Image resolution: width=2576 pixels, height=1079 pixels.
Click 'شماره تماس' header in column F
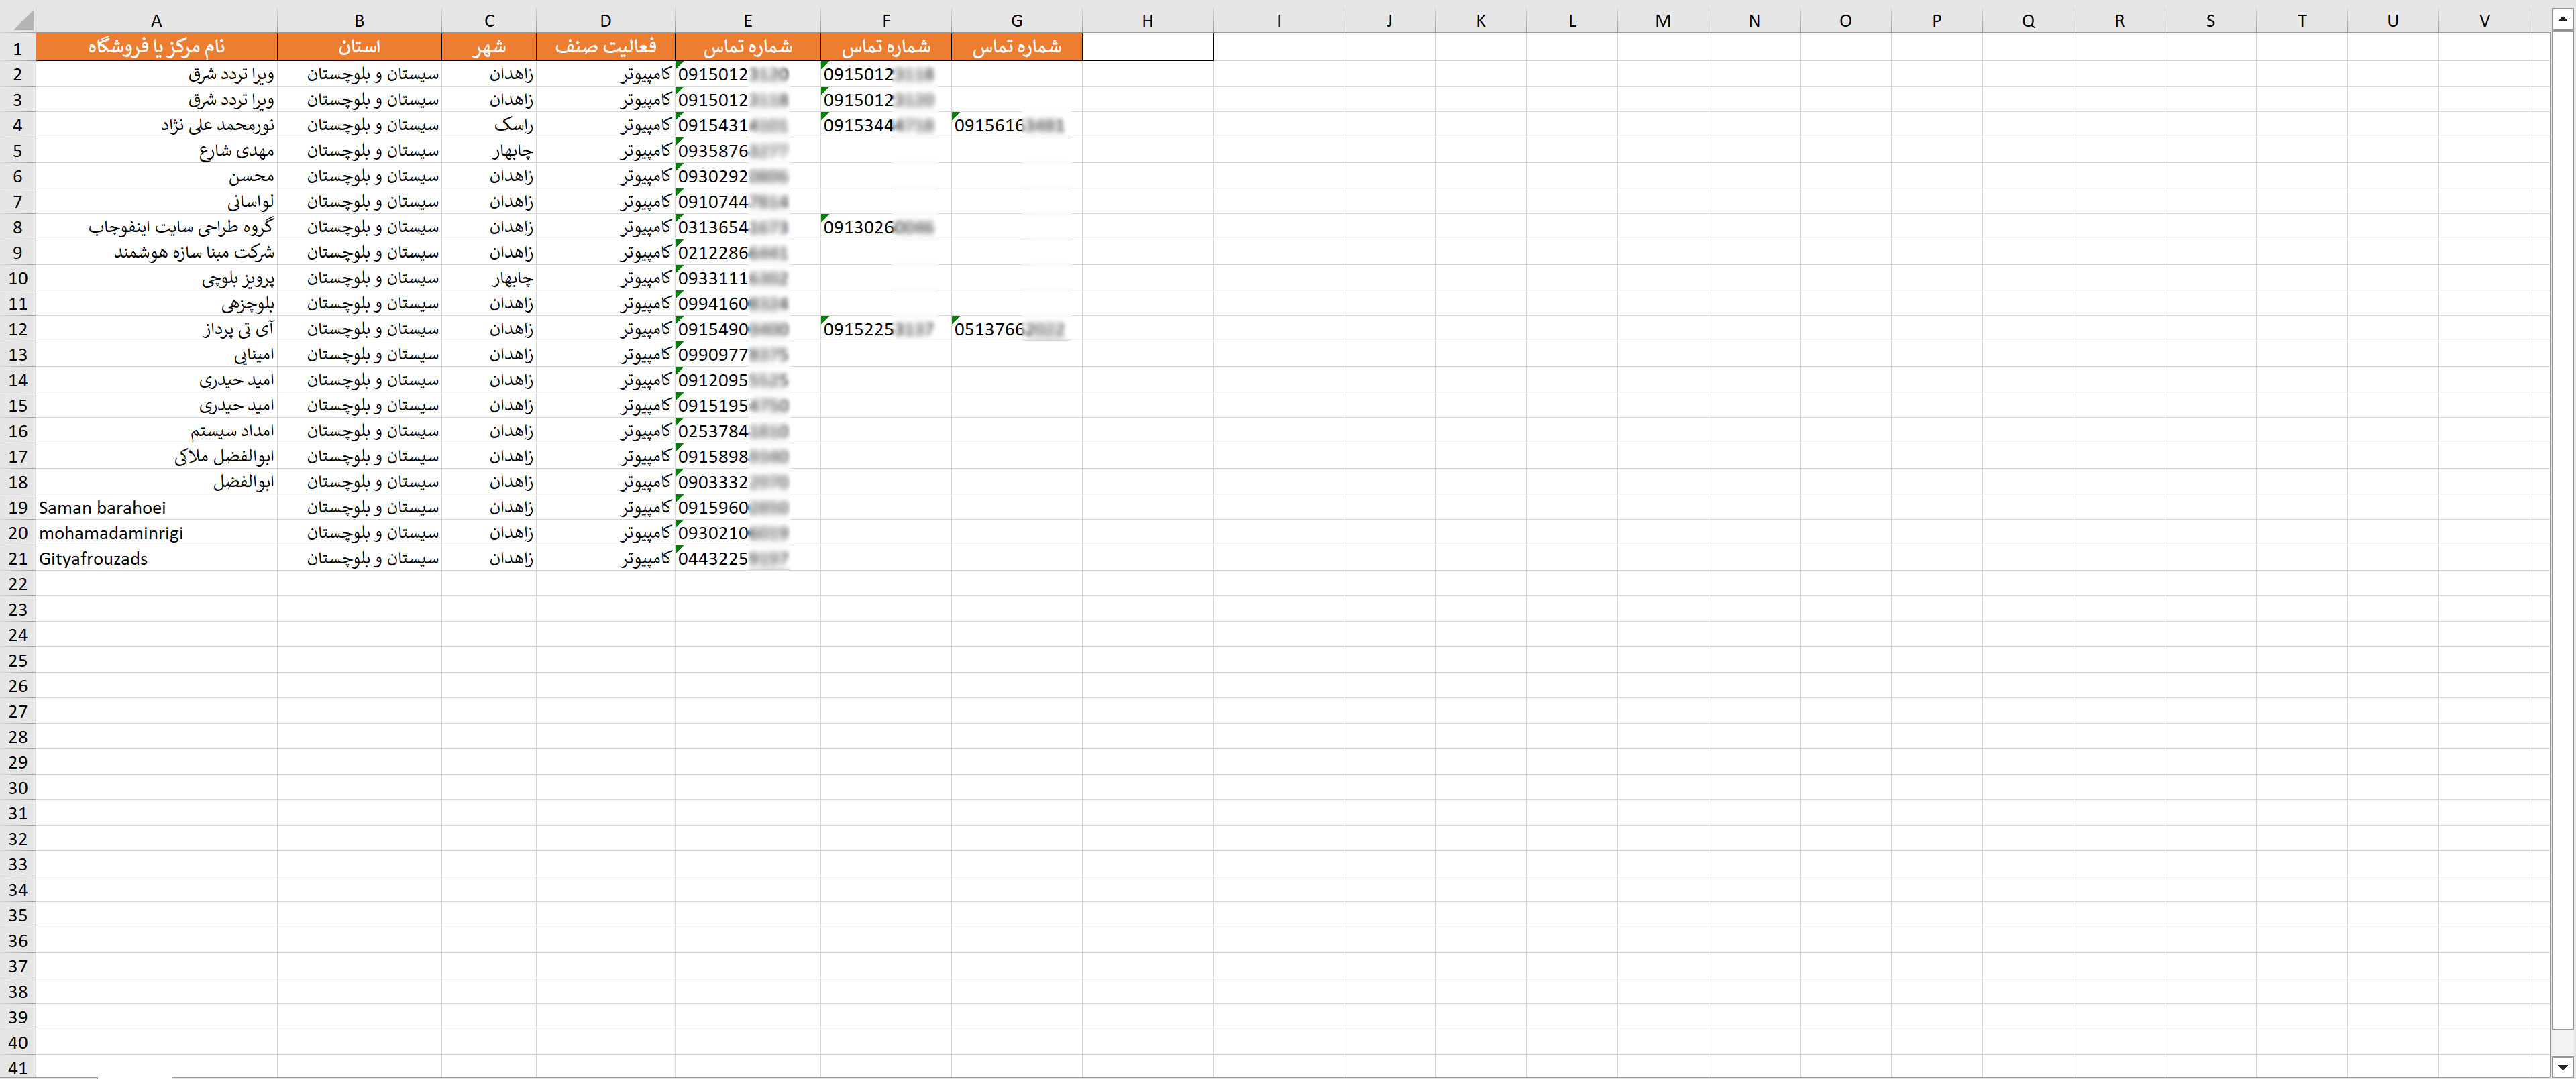(886, 47)
